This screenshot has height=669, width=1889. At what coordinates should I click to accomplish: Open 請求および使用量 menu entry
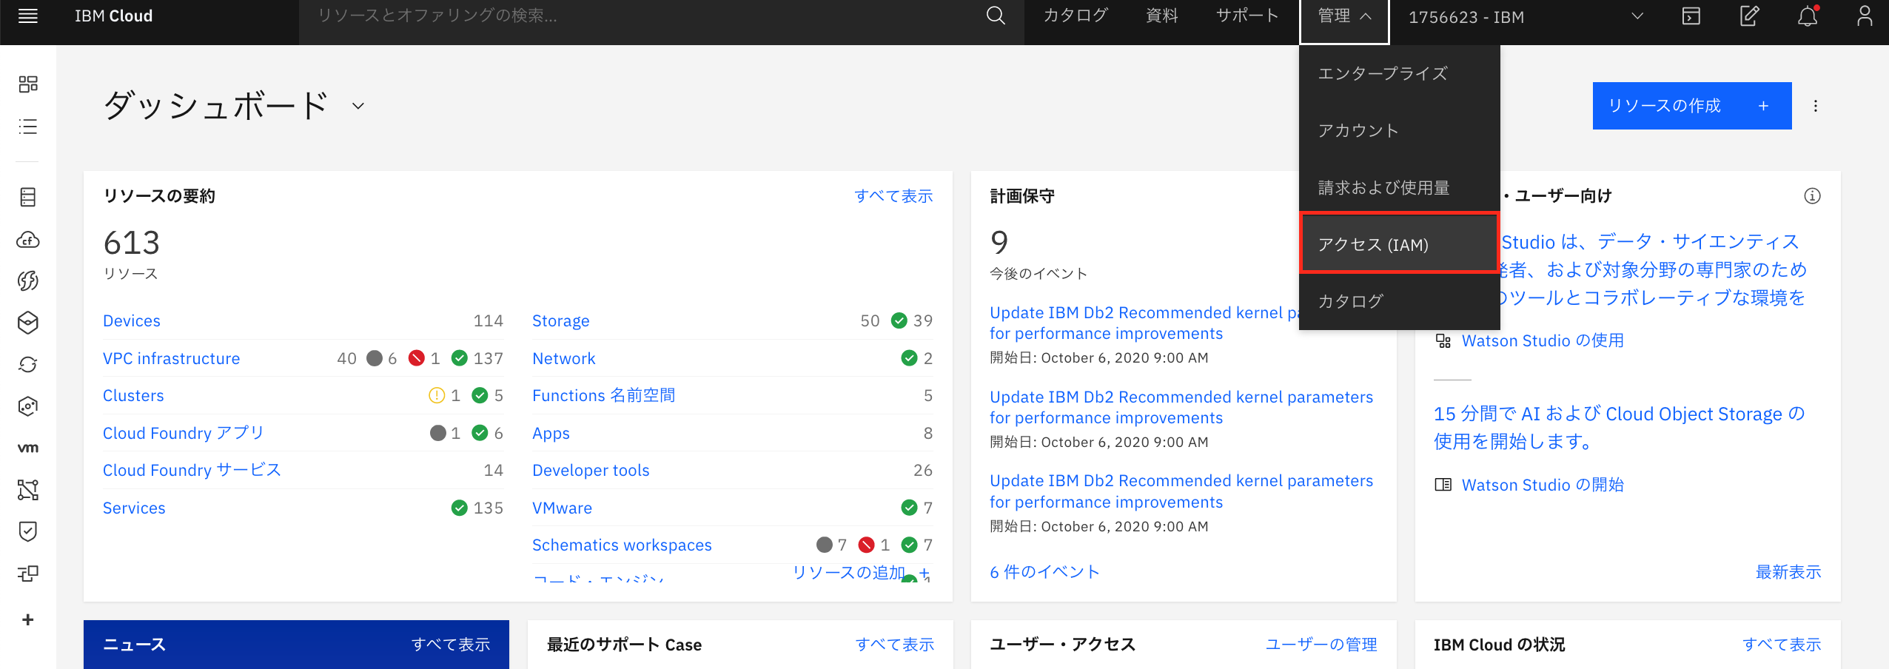click(x=1399, y=187)
